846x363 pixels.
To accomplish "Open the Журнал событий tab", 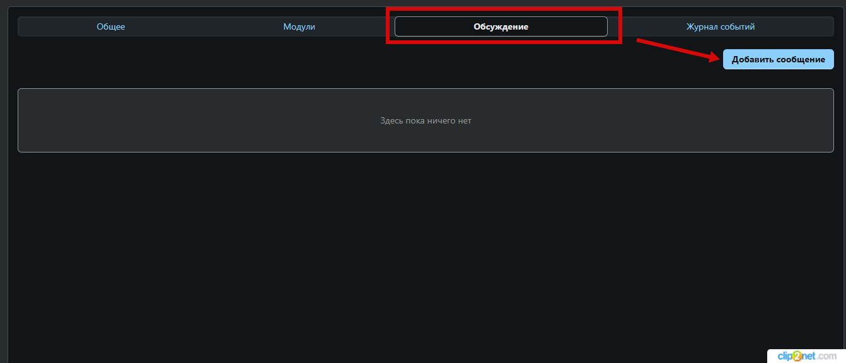I will (x=720, y=26).
